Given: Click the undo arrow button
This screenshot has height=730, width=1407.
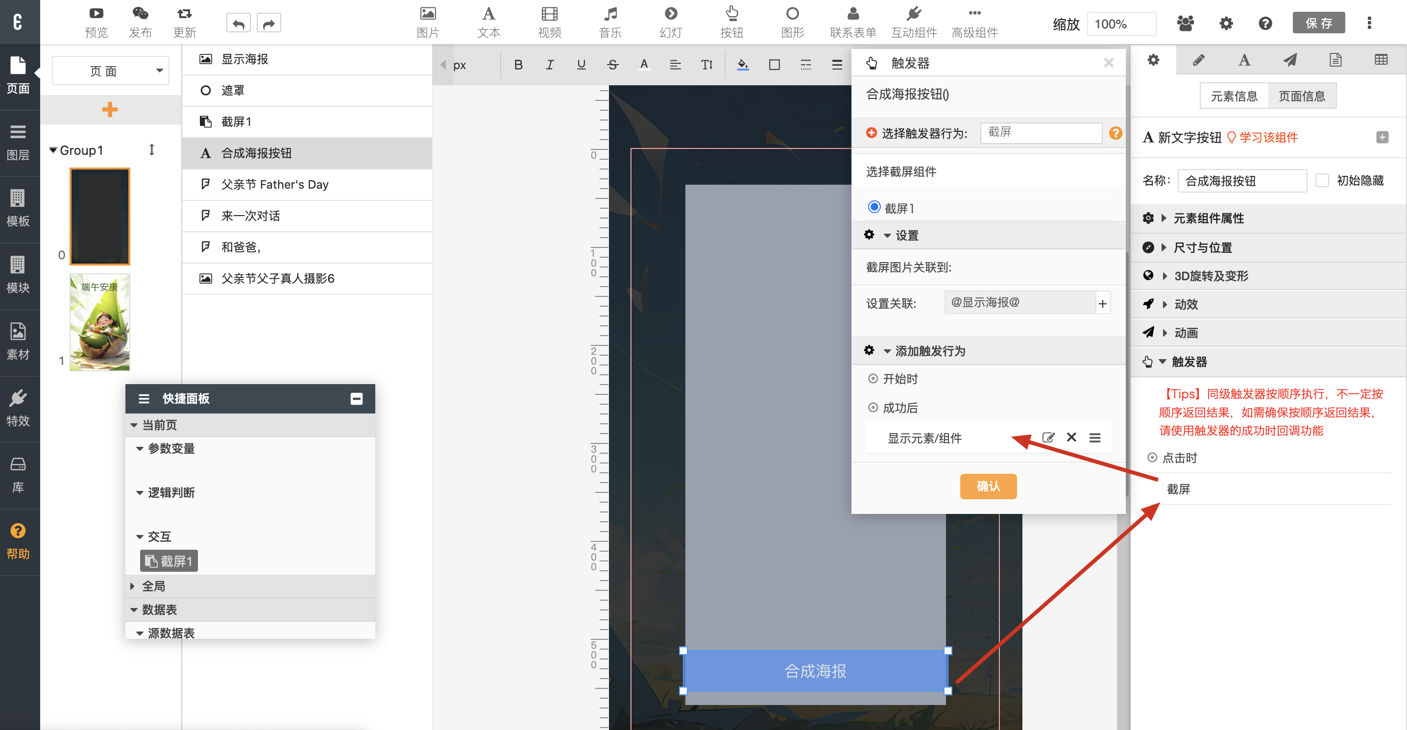Looking at the screenshot, I should click(238, 23).
